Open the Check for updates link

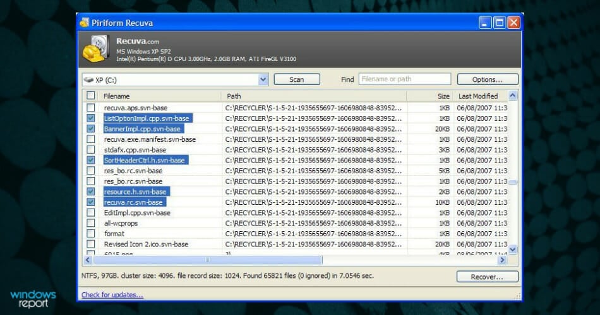[112, 295]
